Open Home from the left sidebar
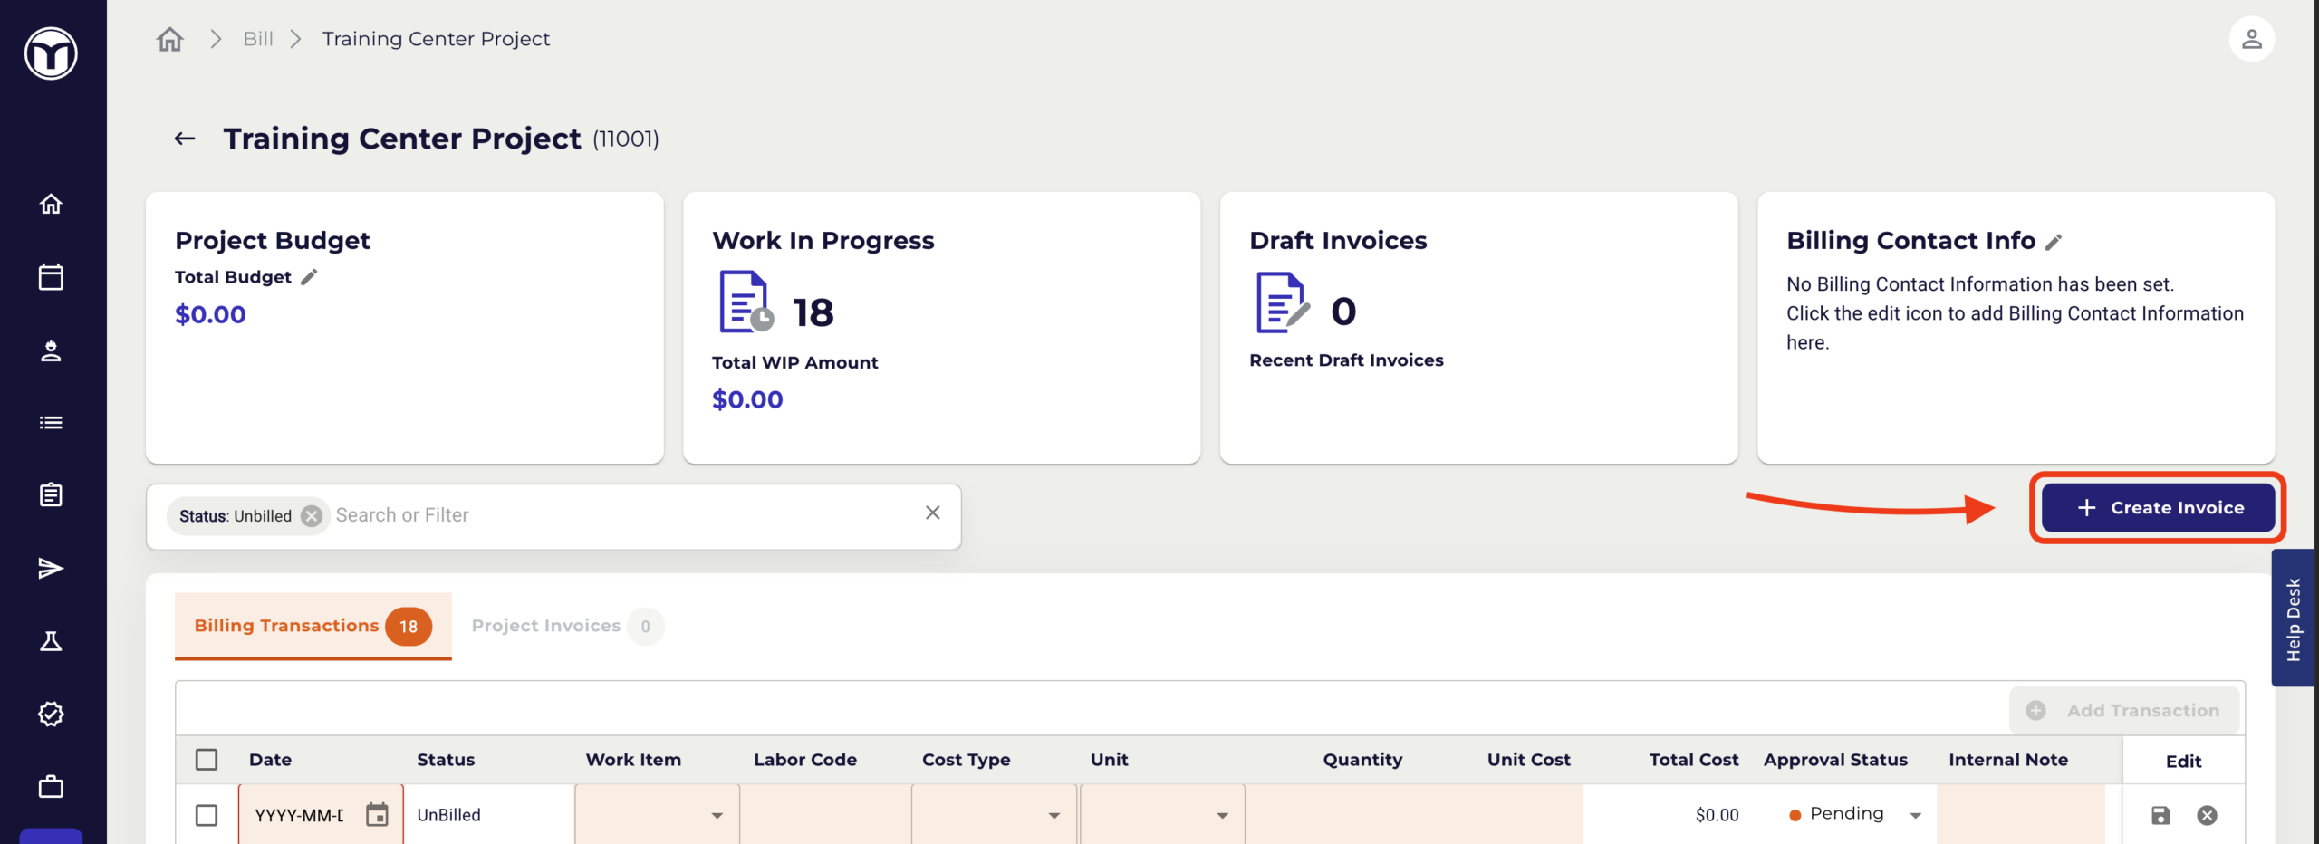Image resolution: width=2319 pixels, height=844 pixels. pos(51,205)
